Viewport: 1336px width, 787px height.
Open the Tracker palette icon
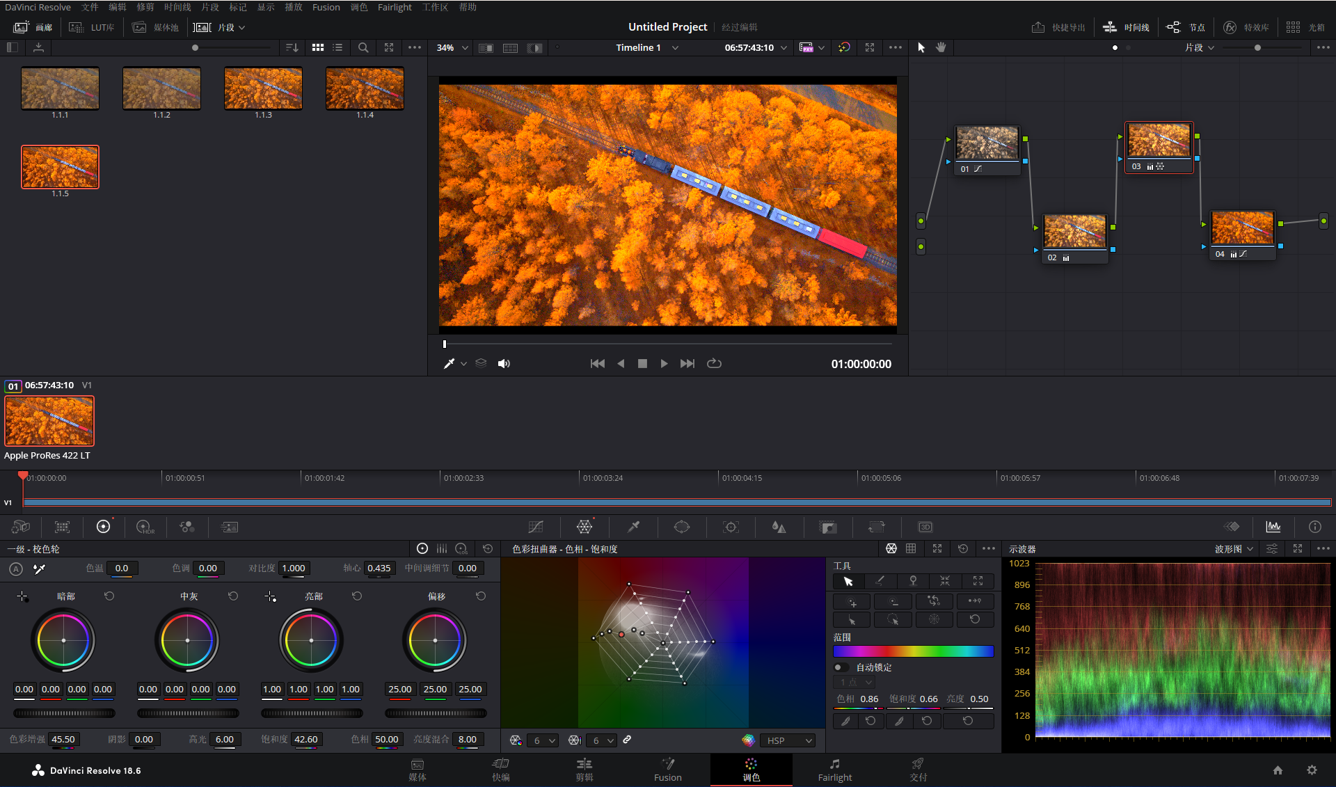[x=731, y=527]
